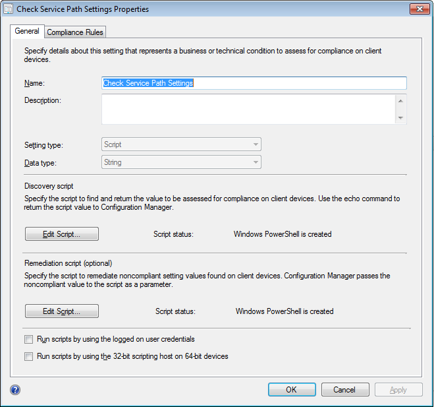434x407 pixels.
Task: Edit the Discovery script
Action: [62, 234]
